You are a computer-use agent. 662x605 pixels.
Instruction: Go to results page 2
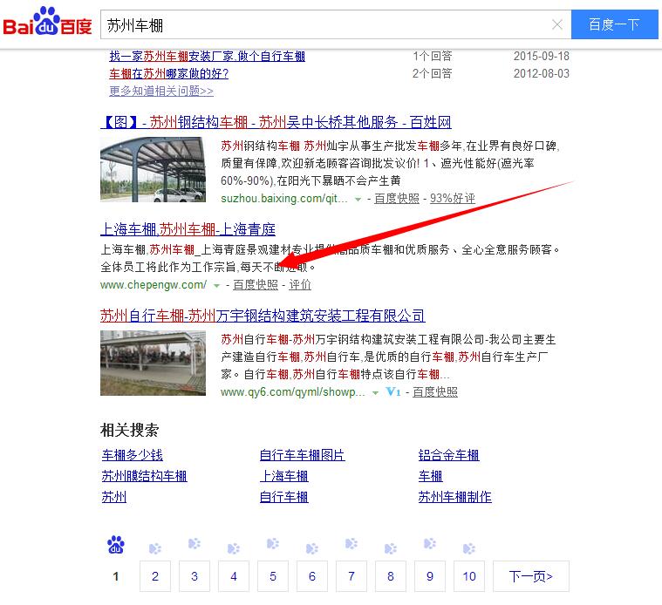tap(155, 576)
